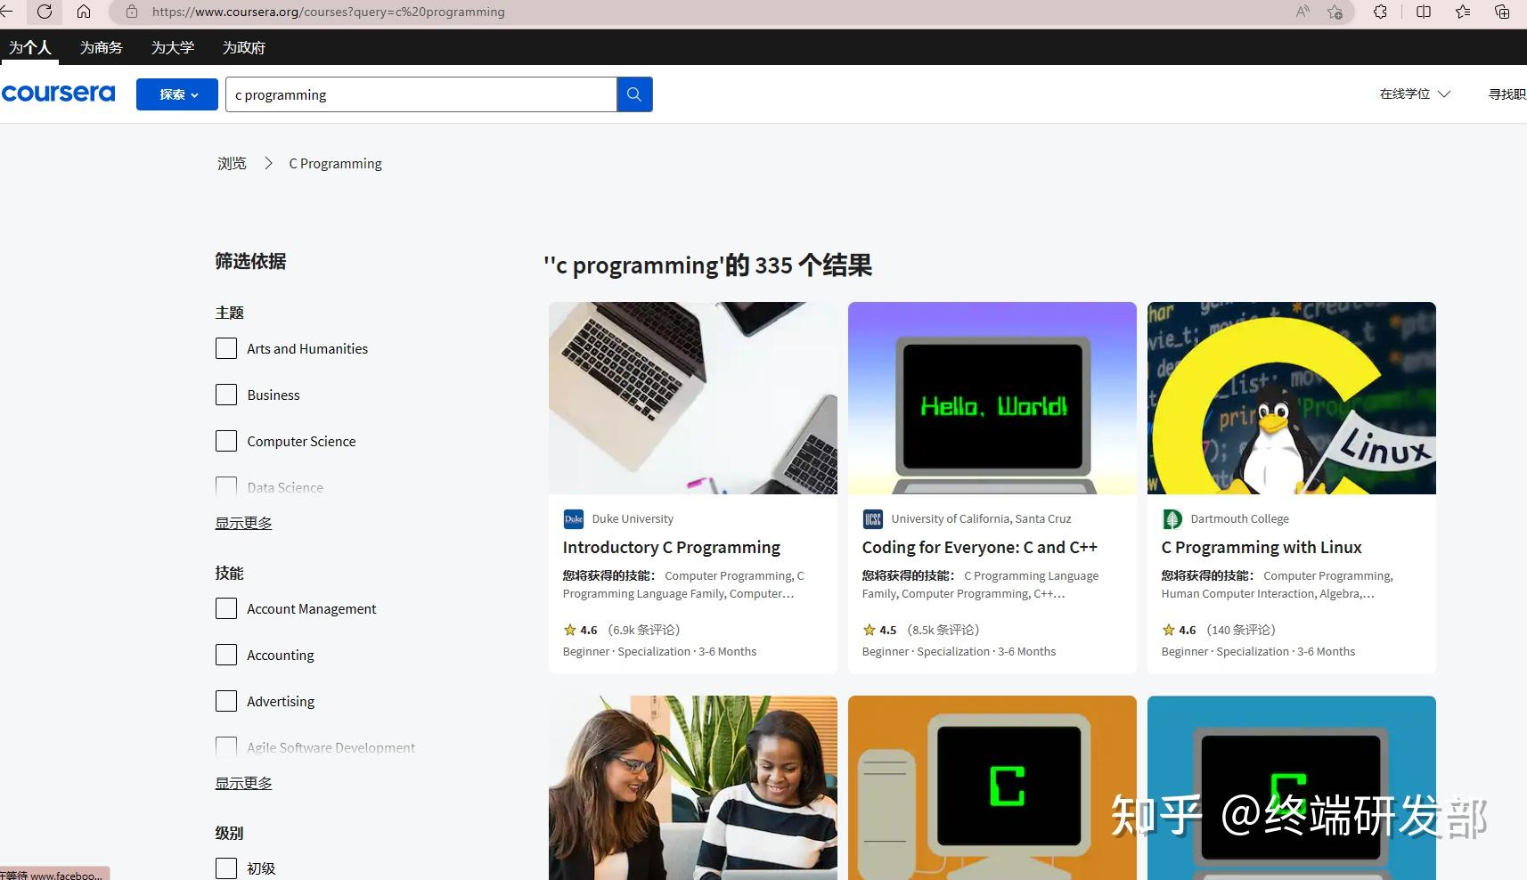The image size is (1527, 880).
Task: Click University of California, Santa Cruz text
Action: tap(981, 519)
